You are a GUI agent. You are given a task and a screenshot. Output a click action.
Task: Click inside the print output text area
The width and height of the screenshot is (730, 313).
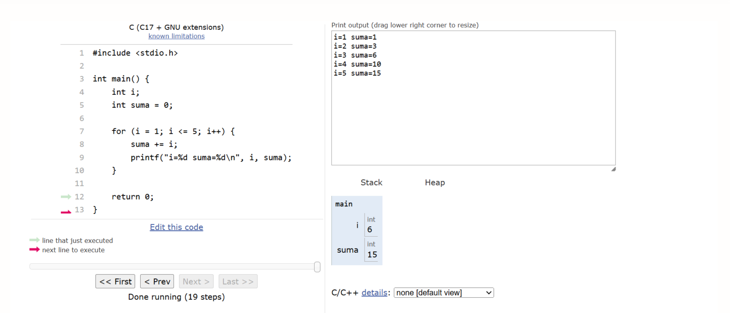[x=473, y=98]
